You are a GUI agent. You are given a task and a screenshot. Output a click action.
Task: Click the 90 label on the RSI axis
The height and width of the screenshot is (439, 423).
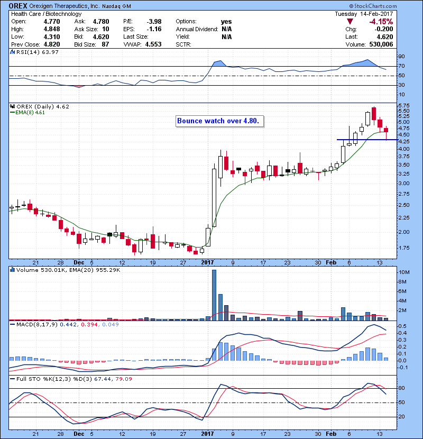(401, 57)
